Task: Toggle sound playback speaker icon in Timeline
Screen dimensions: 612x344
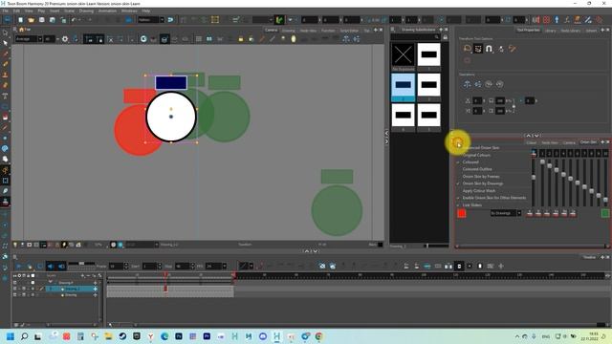Action: point(51,266)
